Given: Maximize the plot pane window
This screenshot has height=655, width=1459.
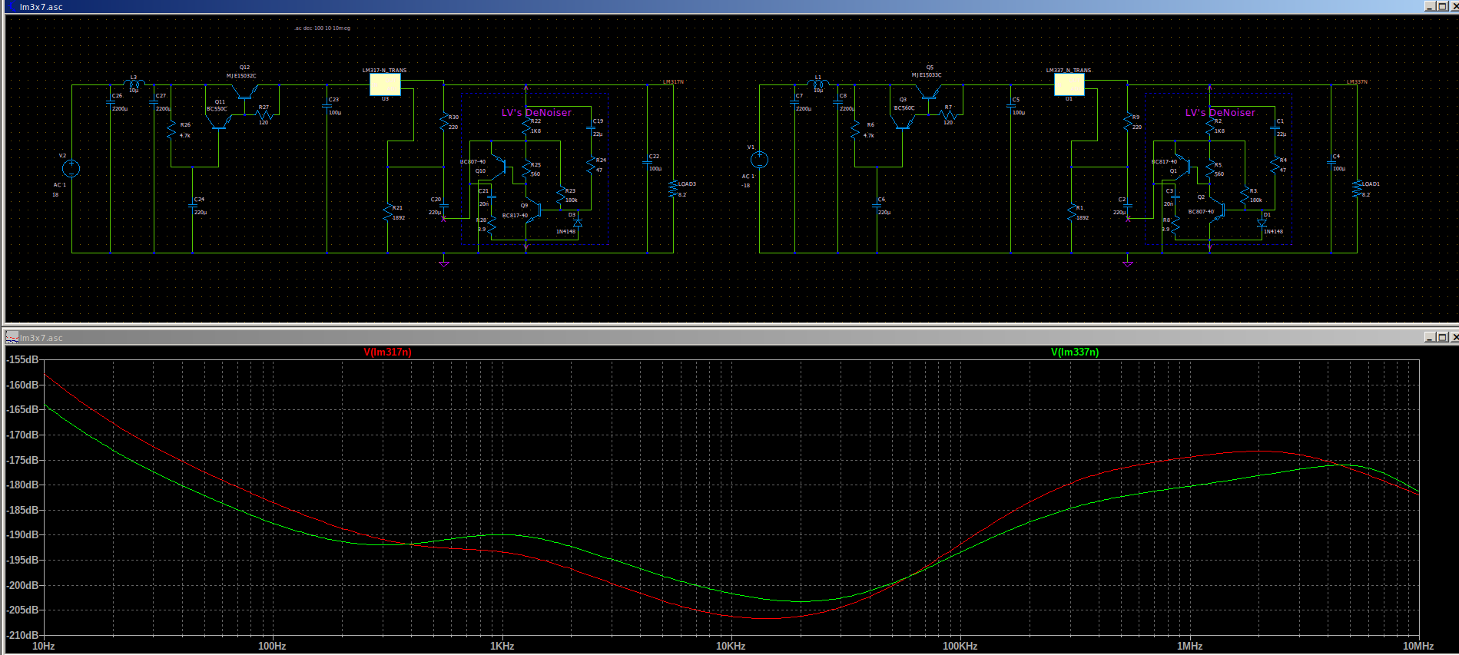Looking at the screenshot, I should tap(1442, 337).
